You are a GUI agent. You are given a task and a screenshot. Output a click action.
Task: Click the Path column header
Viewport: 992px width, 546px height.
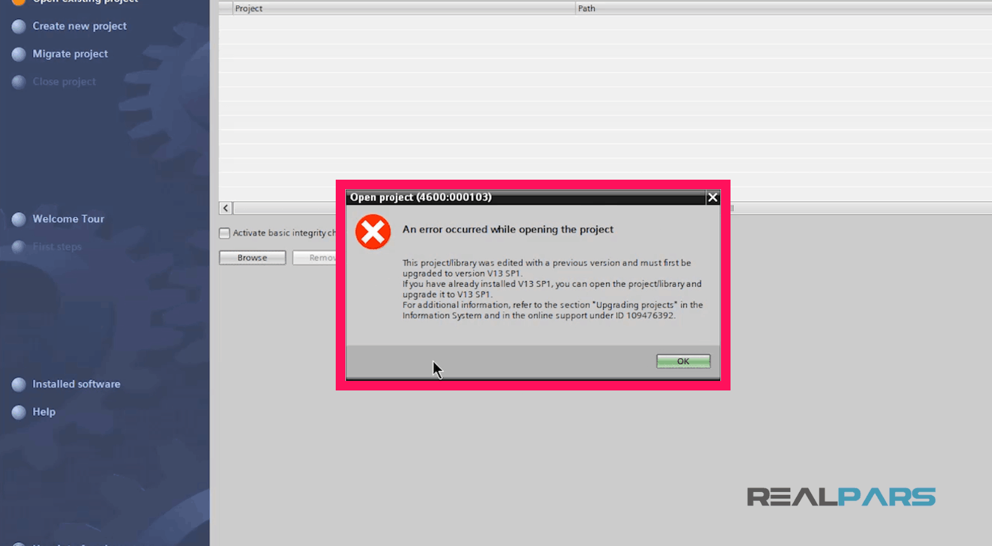[x=783, y=8]
